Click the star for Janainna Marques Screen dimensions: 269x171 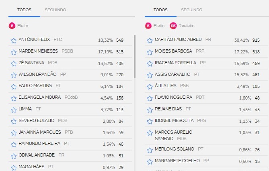click(14, 133)
